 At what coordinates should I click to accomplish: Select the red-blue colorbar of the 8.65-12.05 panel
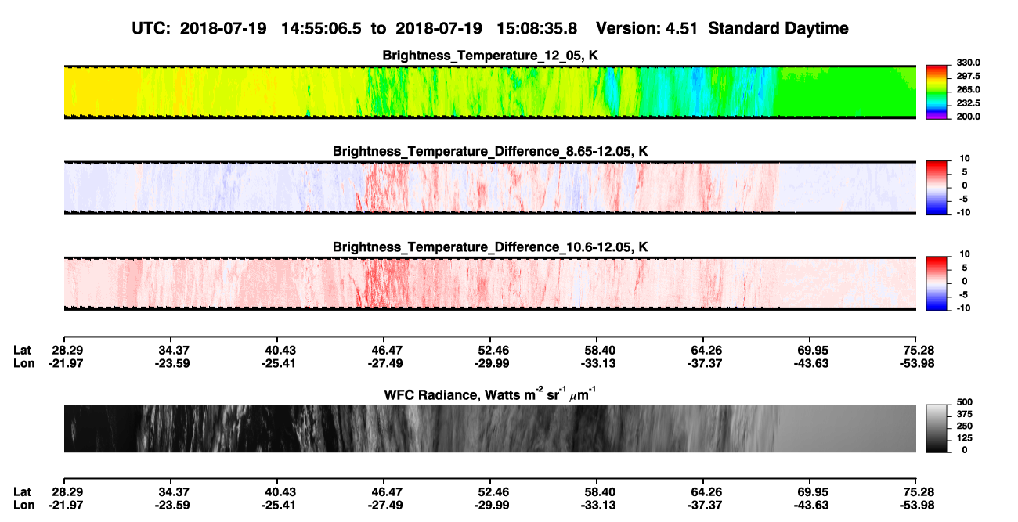click(x=936, y=188)
